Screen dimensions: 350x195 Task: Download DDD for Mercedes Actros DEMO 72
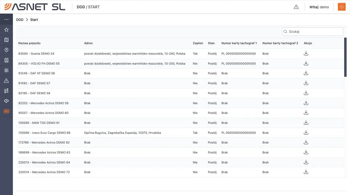coord(306,172)
